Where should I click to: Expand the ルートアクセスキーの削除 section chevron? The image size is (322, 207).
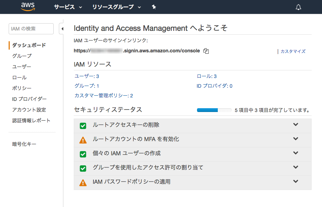(296, 124)
